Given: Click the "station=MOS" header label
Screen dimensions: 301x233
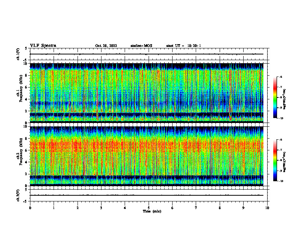Looking at the screenshot, I should pyautogui.click(x=141, y=46).
